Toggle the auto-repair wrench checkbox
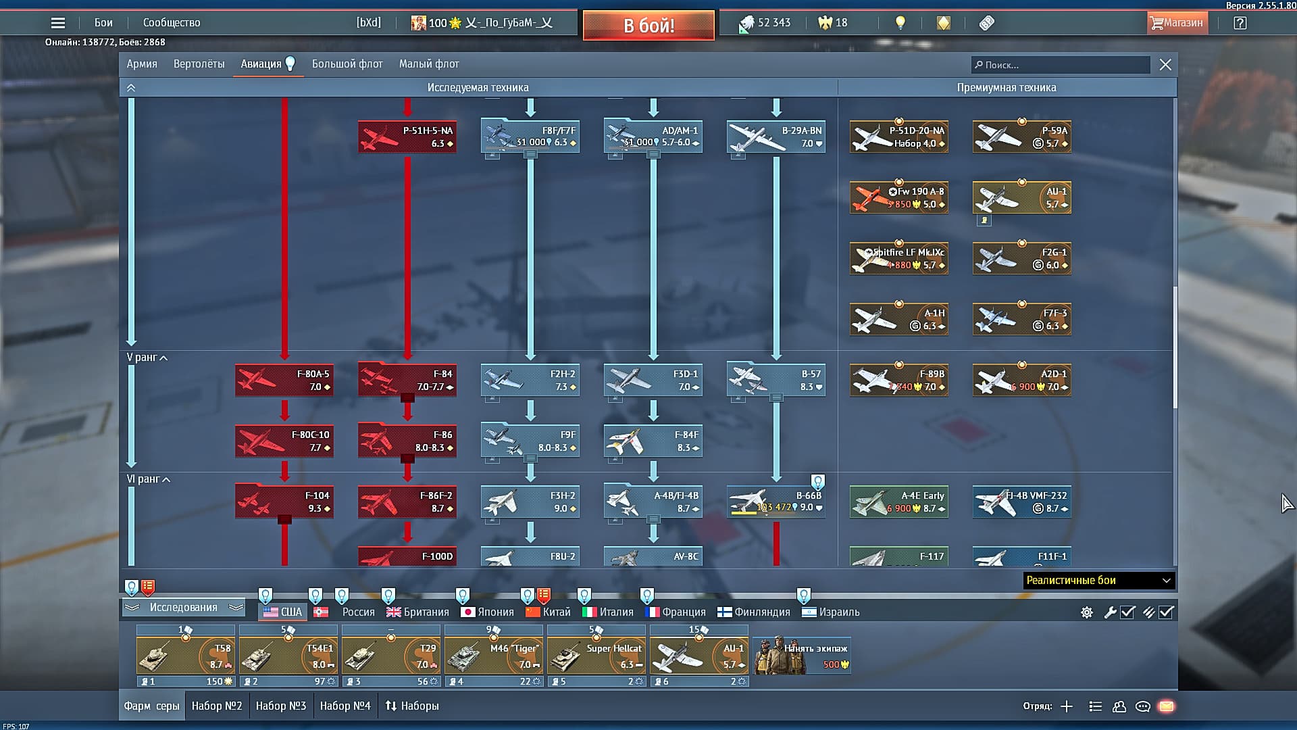 point(1127,612)
